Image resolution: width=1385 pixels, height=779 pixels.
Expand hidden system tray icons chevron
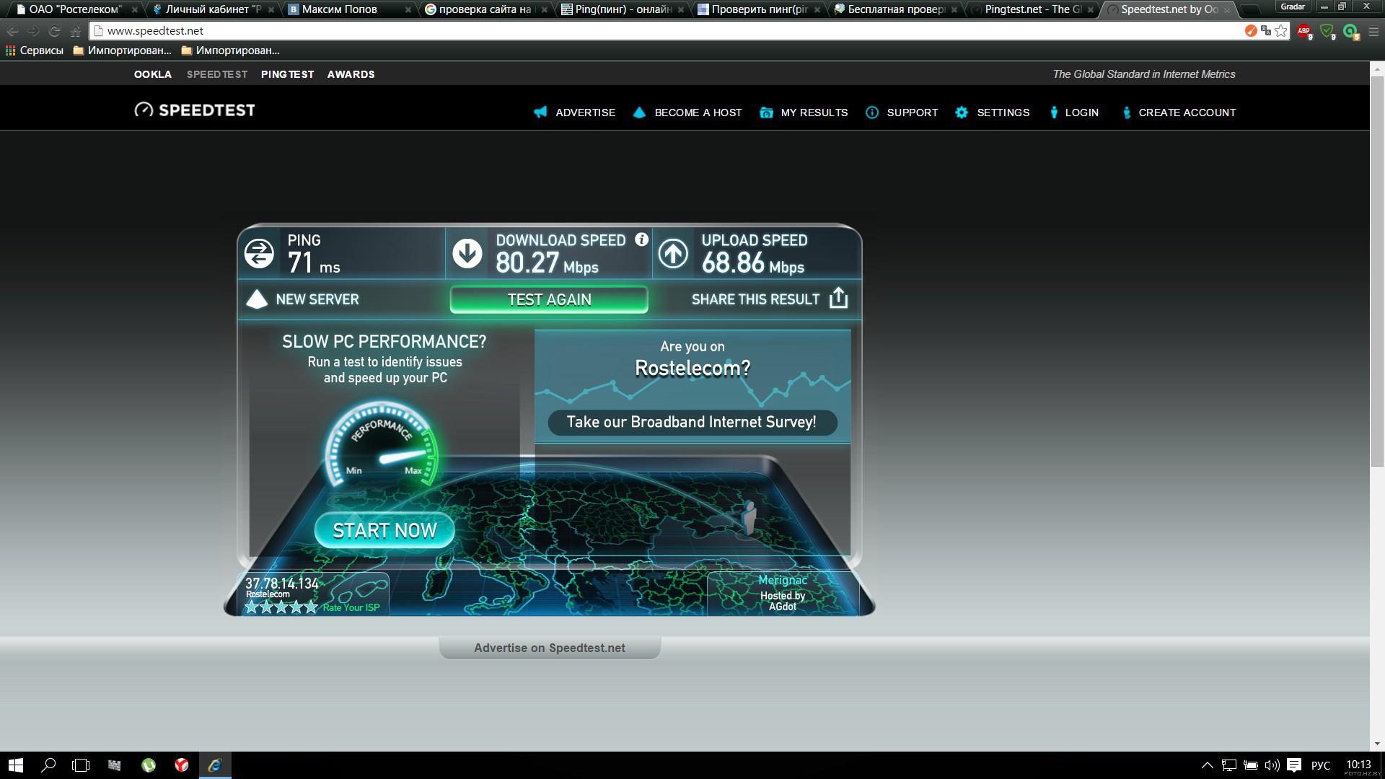click(1207, 765)
